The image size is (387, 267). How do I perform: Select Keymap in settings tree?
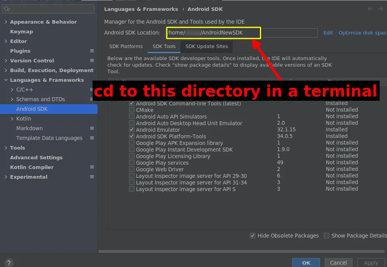point(21,32)
